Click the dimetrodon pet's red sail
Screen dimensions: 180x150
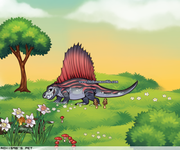click(77, 64)
